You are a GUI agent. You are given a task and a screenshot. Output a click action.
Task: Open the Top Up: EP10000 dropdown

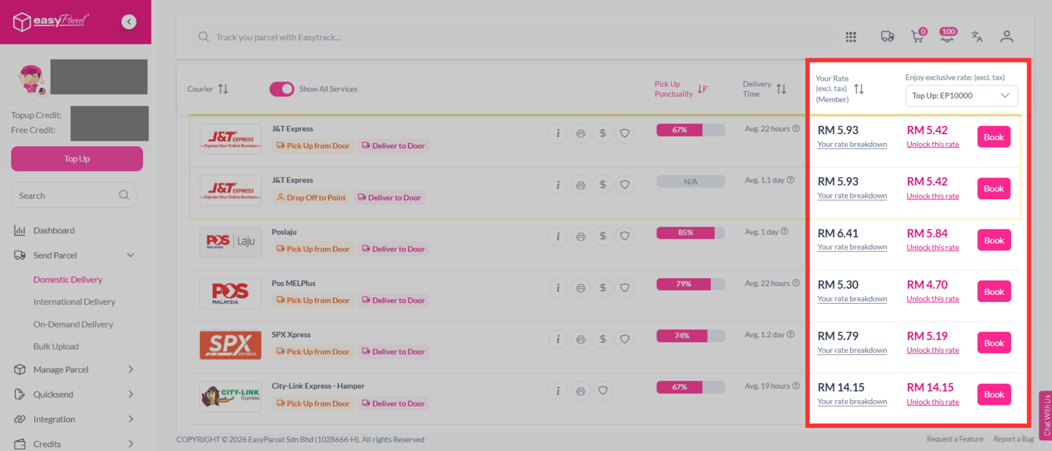click(x=961, y=96)
